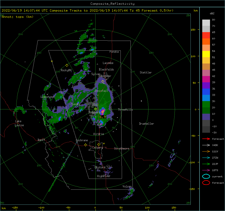Screen dimensions: 225x211
Task: Click the Lake Louise label
Action: click(19, 123)
